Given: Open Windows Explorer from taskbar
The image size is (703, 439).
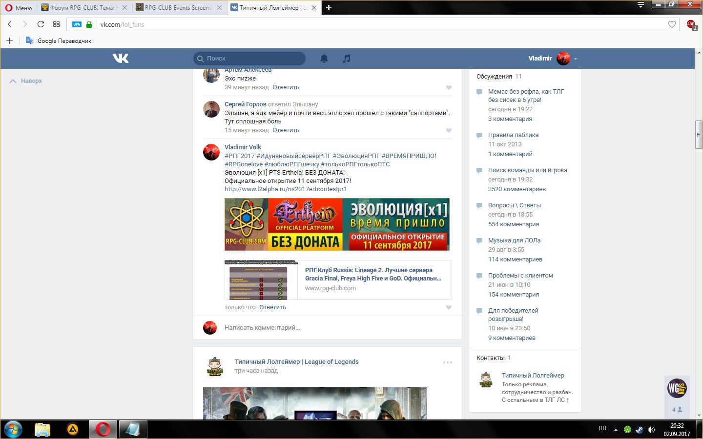Looking at the screenshot, I should click(42, 429).
